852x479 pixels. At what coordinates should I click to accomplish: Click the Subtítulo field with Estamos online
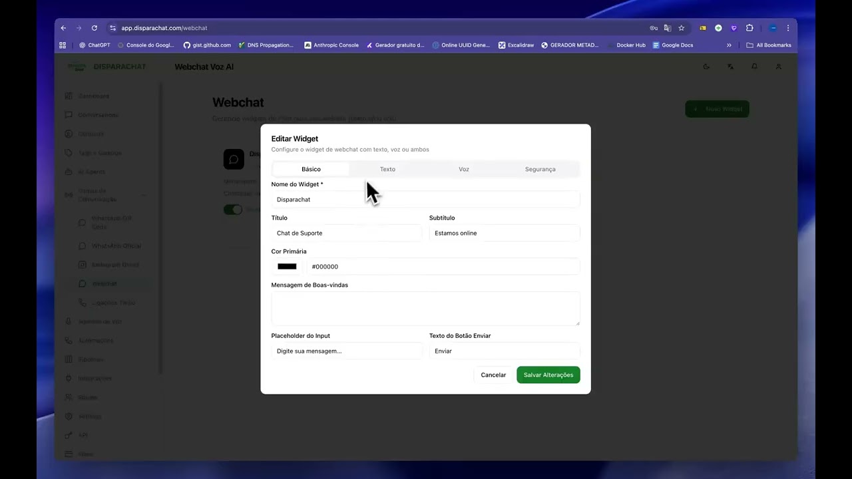(x=505, y=233)
